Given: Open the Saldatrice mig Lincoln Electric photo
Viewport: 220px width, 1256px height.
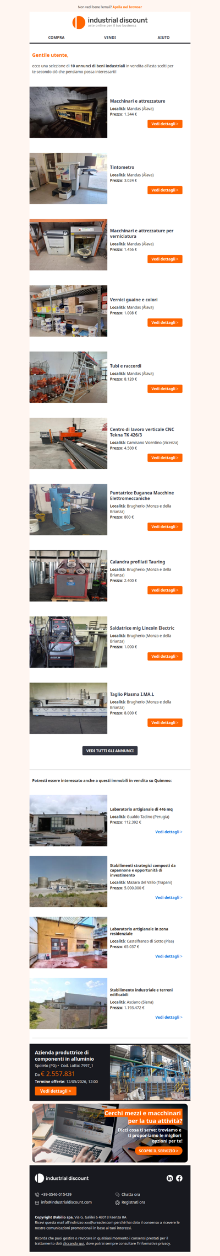Looking at the screenshot, I should [68, 642].
